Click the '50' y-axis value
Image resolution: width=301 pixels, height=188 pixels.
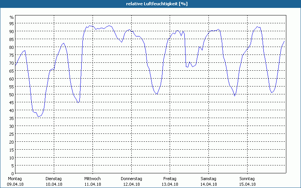pyautogui.click(x=12, y=95)
